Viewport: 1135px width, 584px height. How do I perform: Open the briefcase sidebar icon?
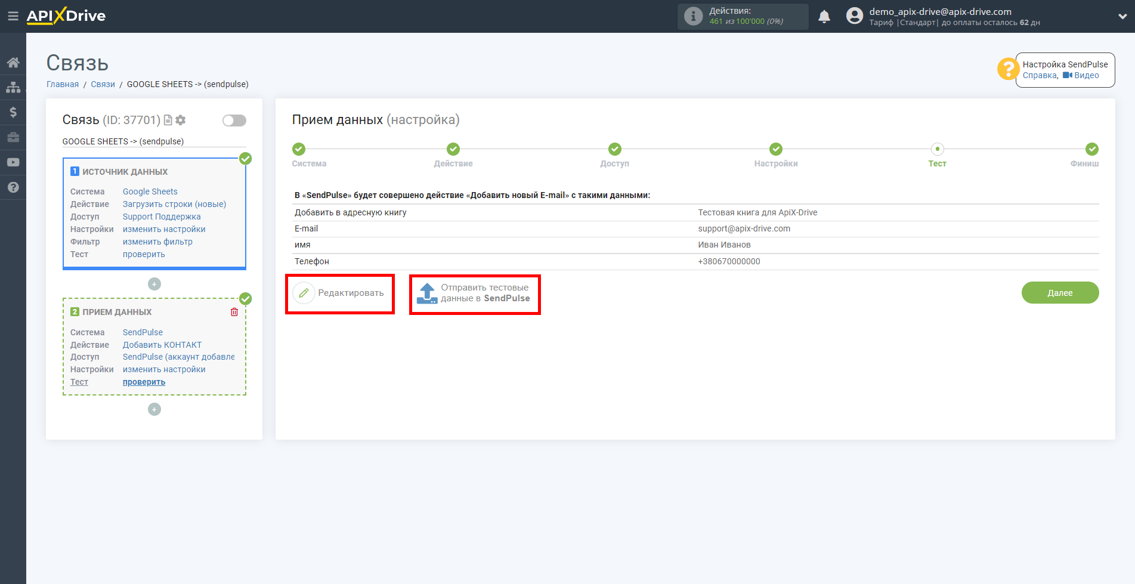pos(13,137)
